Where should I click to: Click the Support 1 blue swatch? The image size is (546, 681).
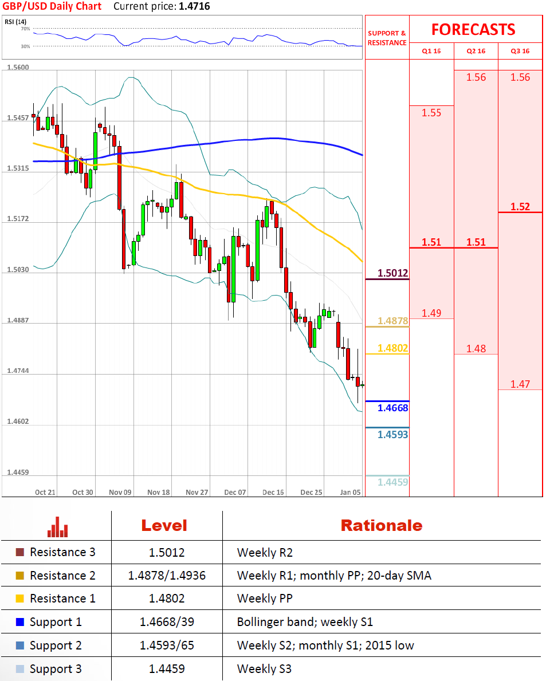pyautogui.click(x=20, y=622)
